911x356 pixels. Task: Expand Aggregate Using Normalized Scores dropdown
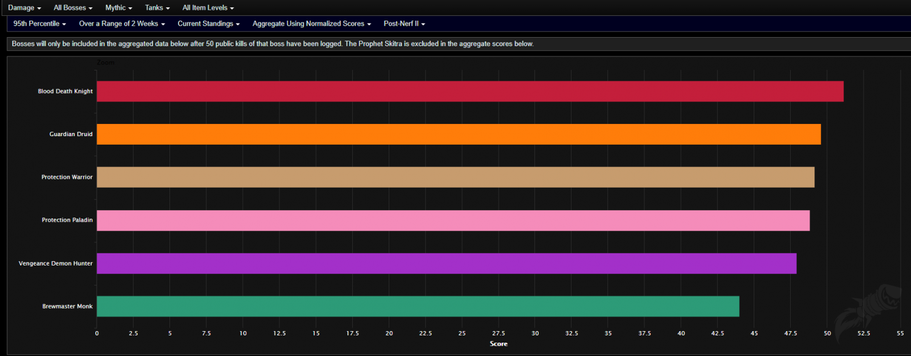click(312, 24)
